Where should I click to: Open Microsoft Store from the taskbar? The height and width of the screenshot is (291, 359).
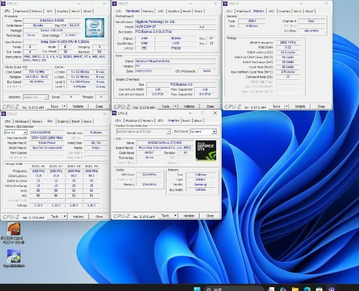319,289
